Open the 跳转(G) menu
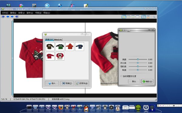Screen dimensions: 182x113 (30, 13)
